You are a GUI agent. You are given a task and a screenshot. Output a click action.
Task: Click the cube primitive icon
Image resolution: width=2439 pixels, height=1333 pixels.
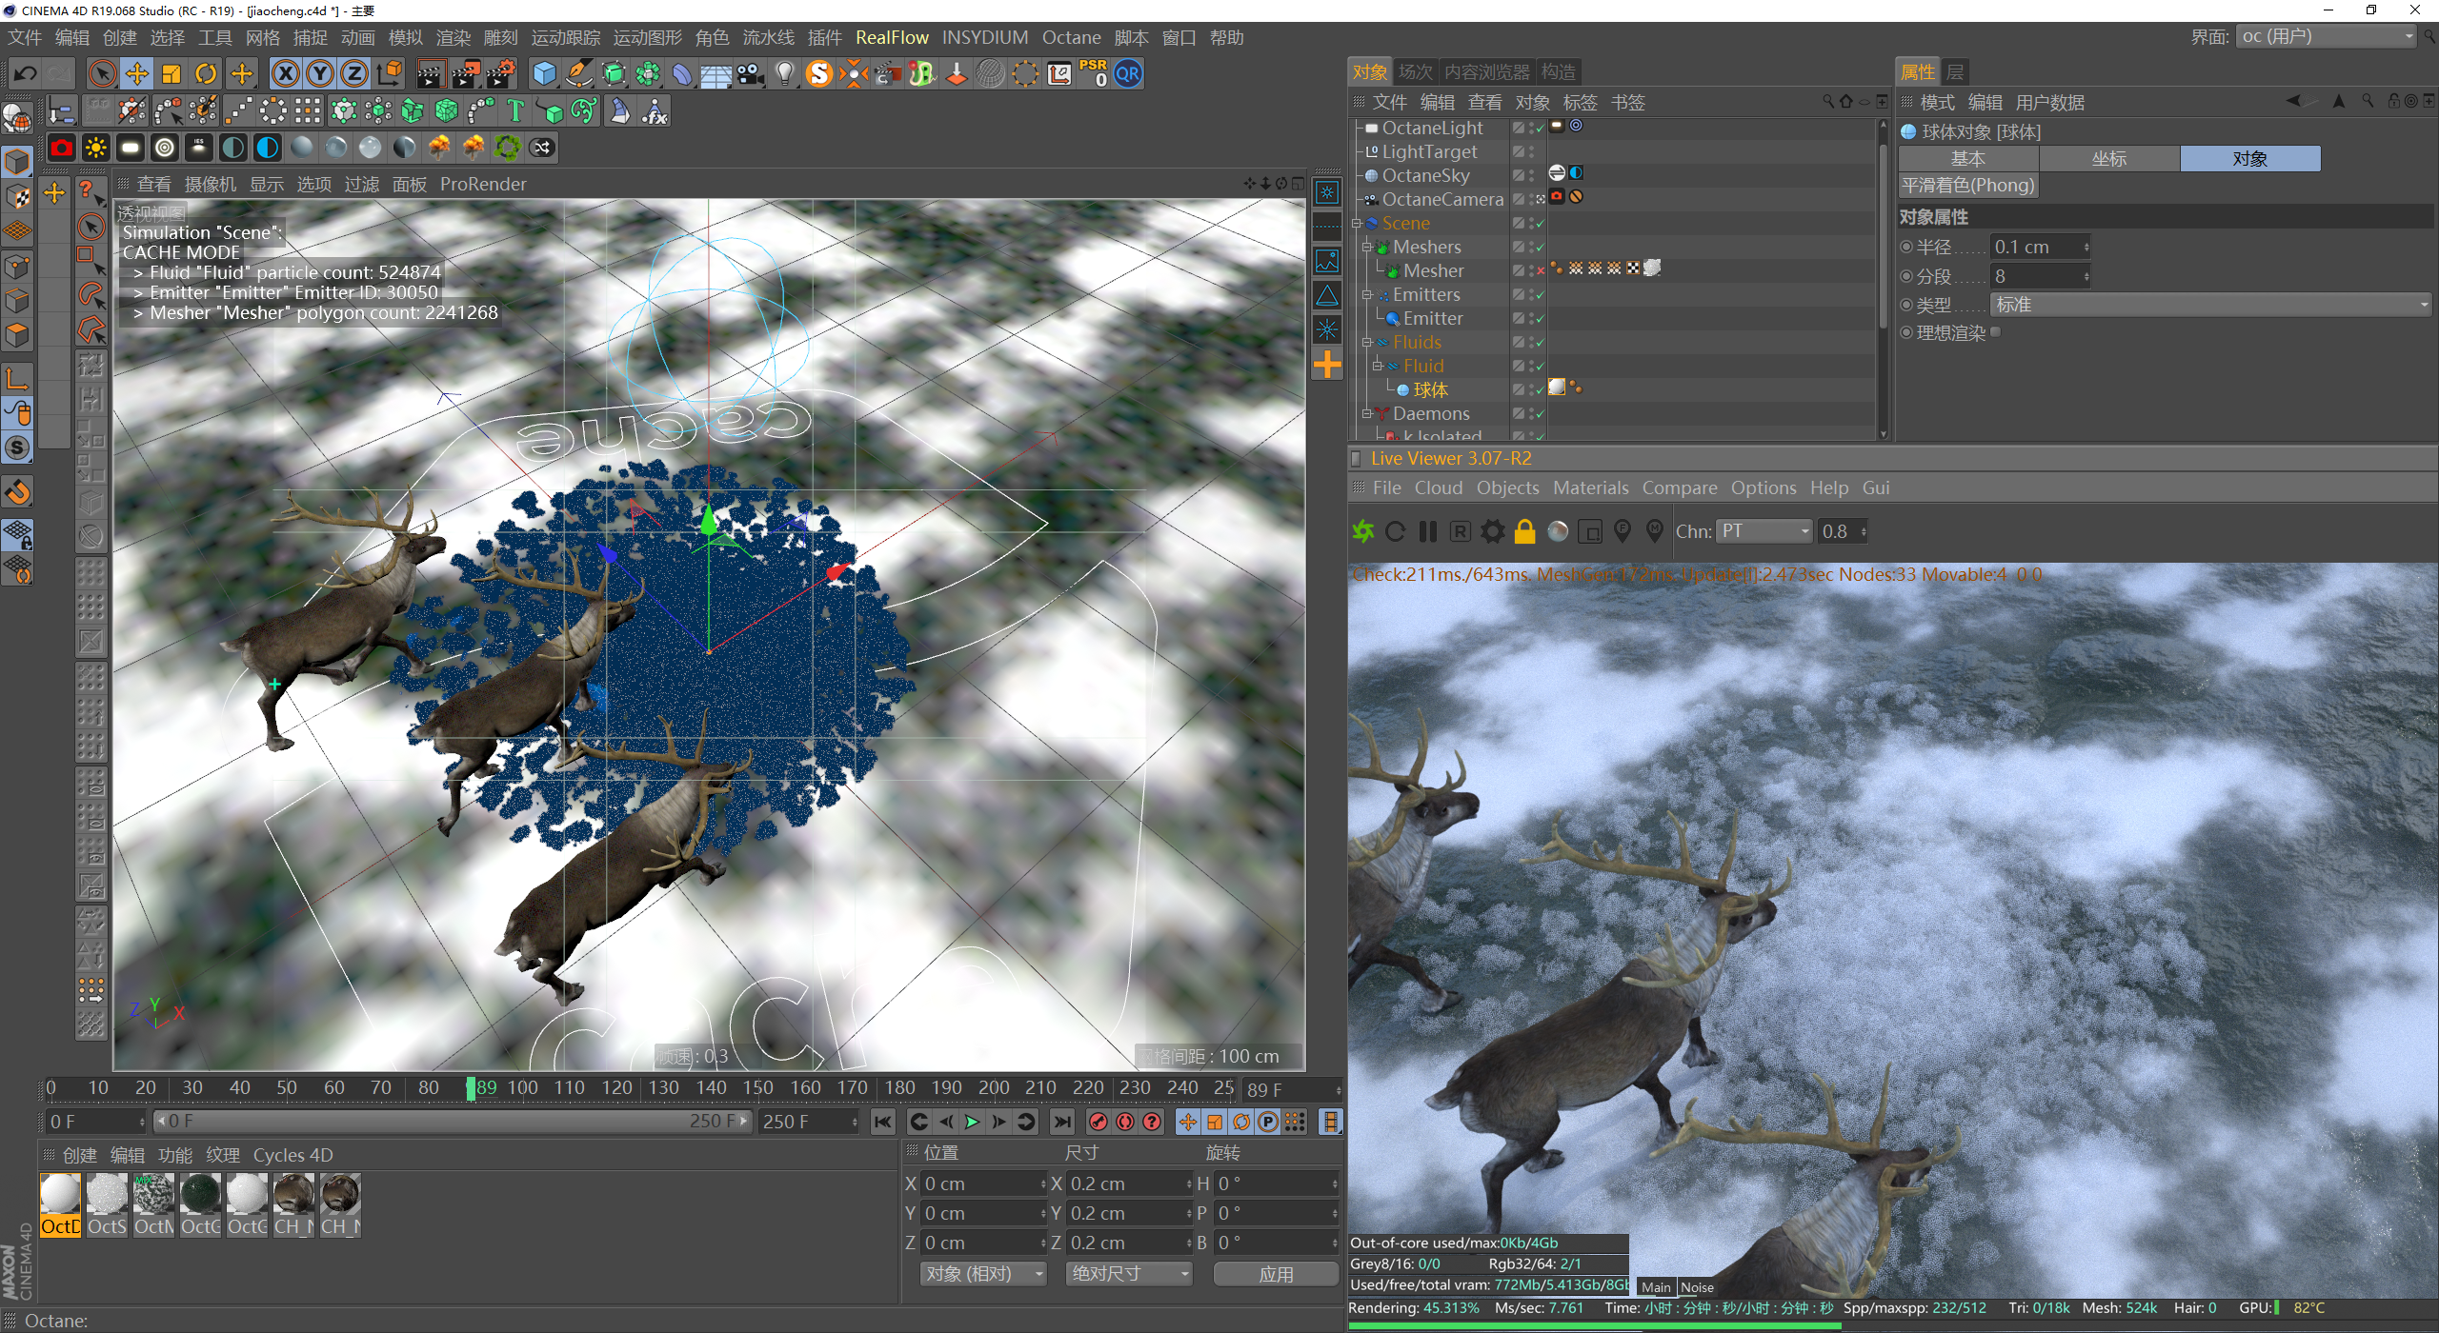[544, 73]
